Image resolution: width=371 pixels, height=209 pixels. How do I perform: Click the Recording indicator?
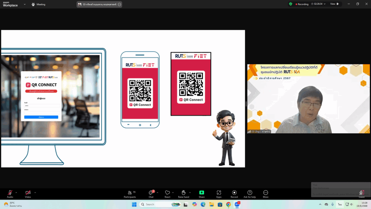pyautogui.click(x=302, y=4)
